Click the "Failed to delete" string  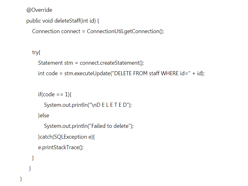click(110, 126)
